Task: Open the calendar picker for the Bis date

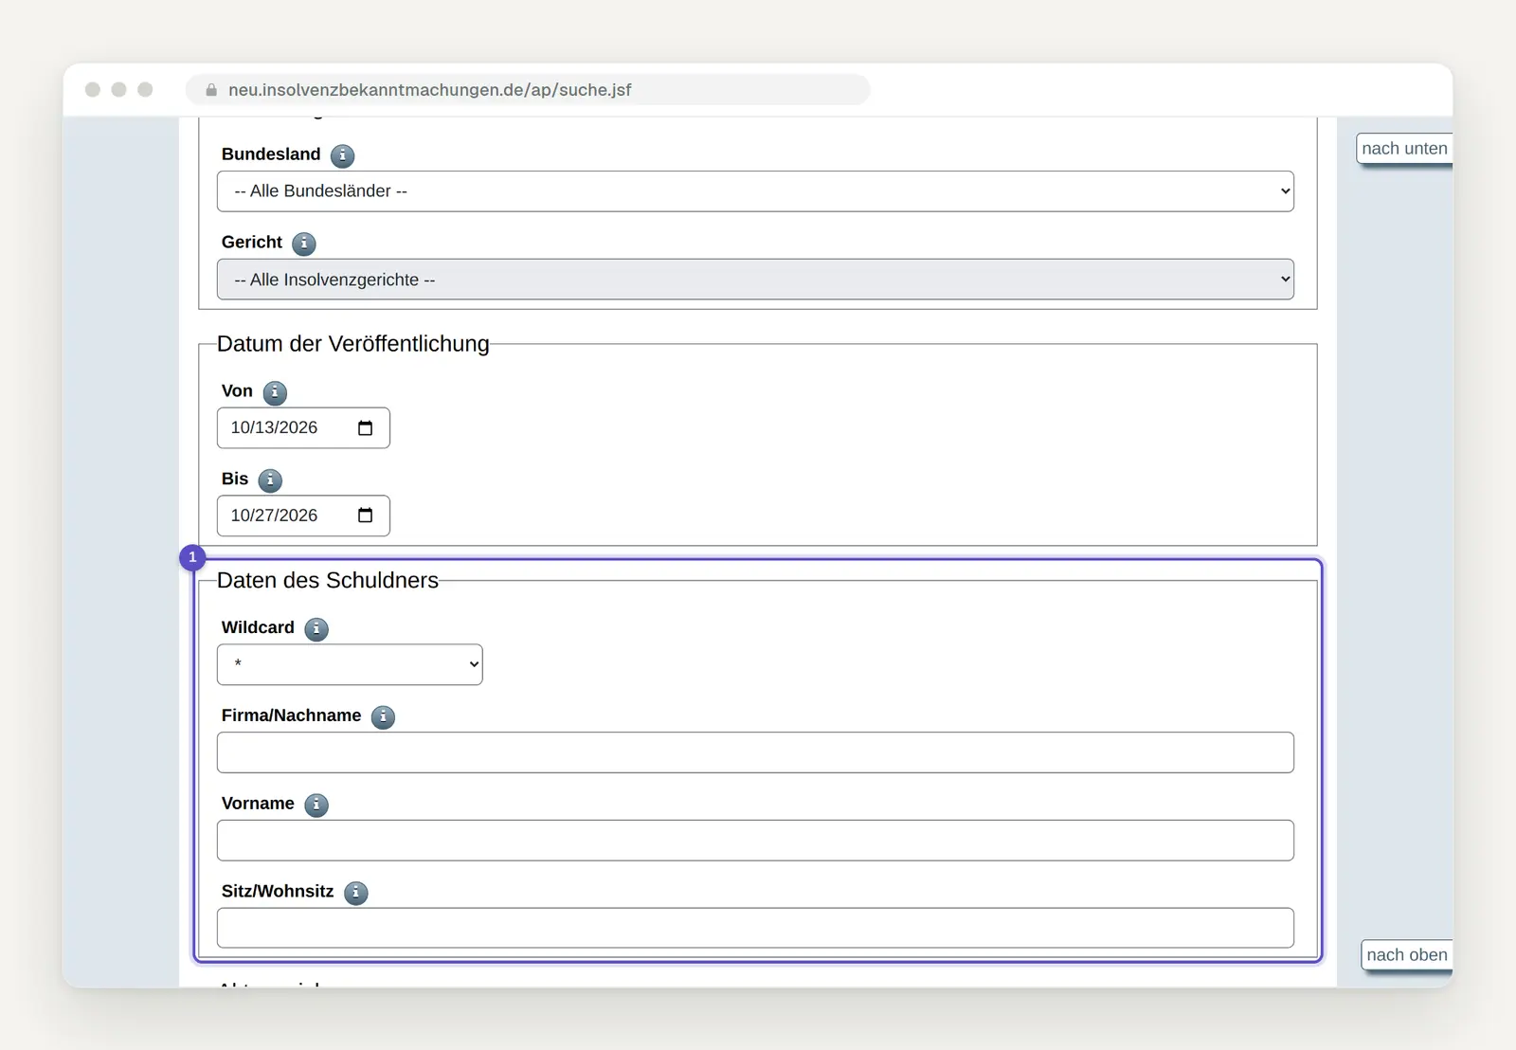Action: point(366,516)
